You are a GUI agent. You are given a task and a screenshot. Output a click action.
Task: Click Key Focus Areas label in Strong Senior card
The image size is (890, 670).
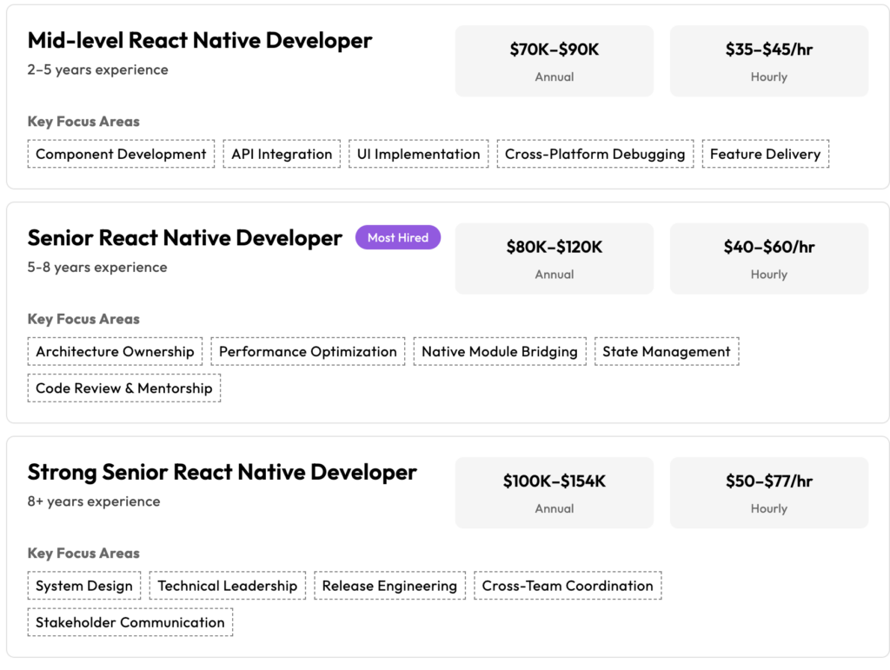click(x=83, y=554)
